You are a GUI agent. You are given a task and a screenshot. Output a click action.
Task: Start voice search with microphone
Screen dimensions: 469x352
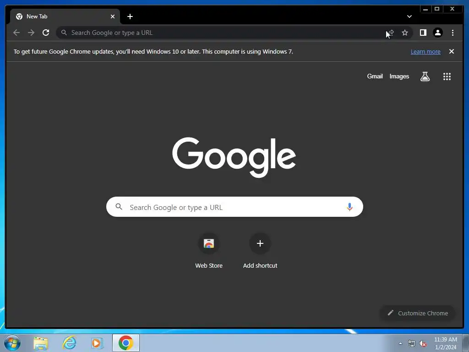349,207
